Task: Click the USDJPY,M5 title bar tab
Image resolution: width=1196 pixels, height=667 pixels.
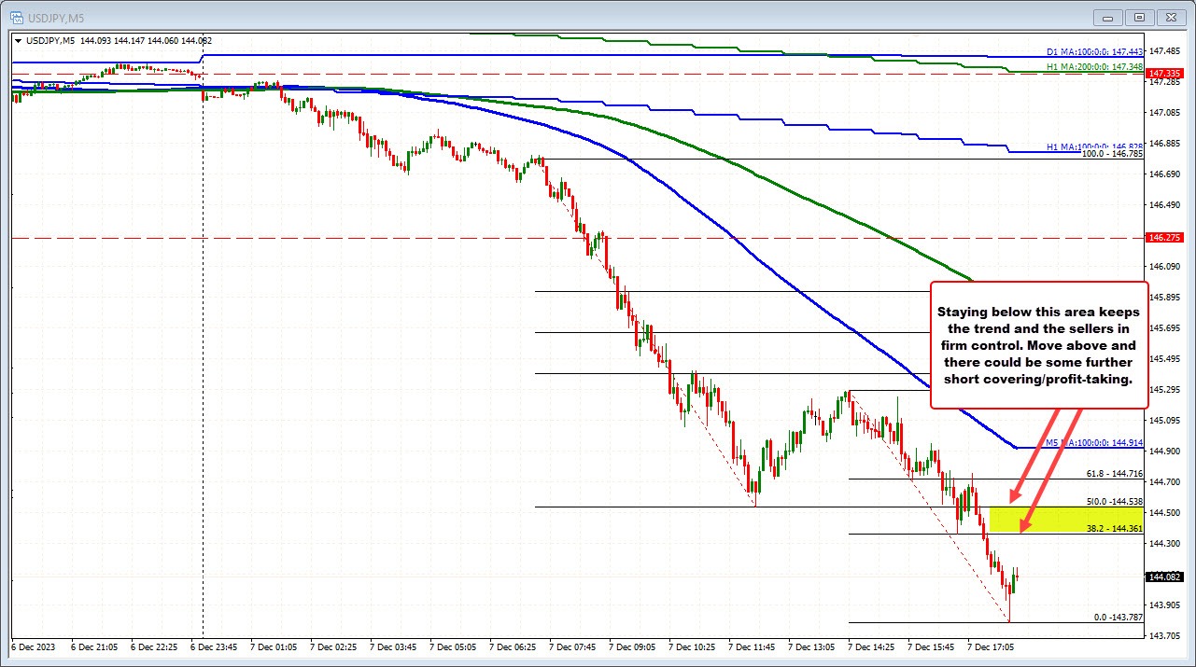Action: click(56, 17)
